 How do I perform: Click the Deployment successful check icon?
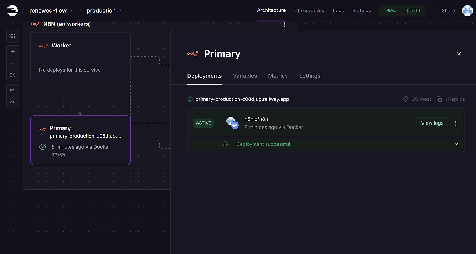[225, 144]
